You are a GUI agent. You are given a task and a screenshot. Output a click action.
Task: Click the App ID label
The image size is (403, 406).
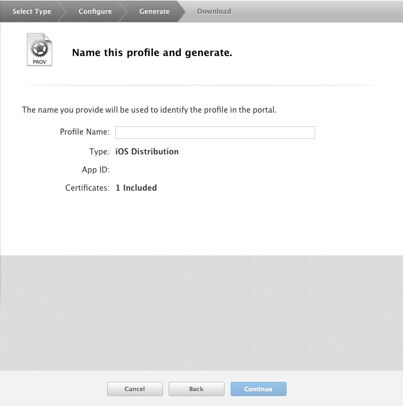click(x=96, y=170)
